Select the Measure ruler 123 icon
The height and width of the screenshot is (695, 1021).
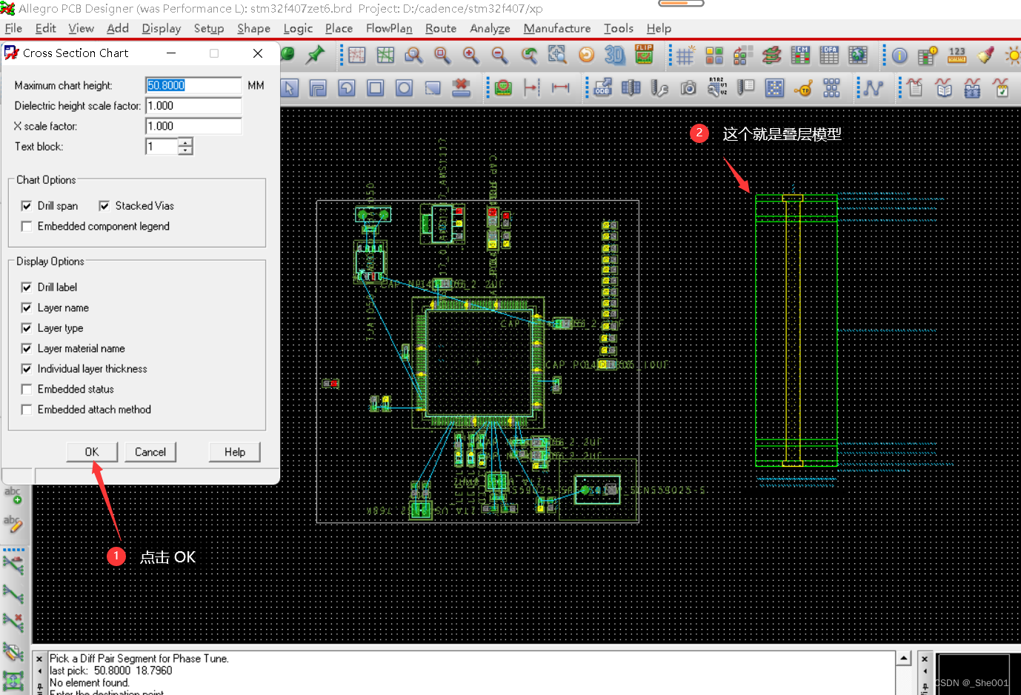pyautogui.click(x=957, y=56)
